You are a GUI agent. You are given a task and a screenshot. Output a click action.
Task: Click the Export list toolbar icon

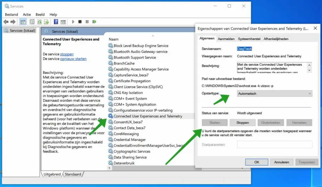pyautogui.click(x=47, y=22)
